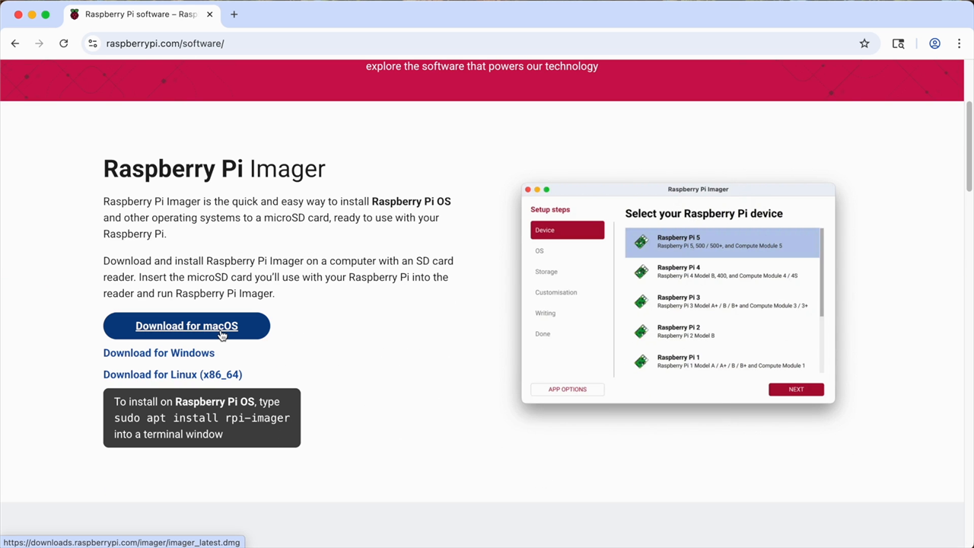This screenshot has height=548, width=974.
Task: Click the Raspberry Pi 5 board icon
Action: click(641, 242)
